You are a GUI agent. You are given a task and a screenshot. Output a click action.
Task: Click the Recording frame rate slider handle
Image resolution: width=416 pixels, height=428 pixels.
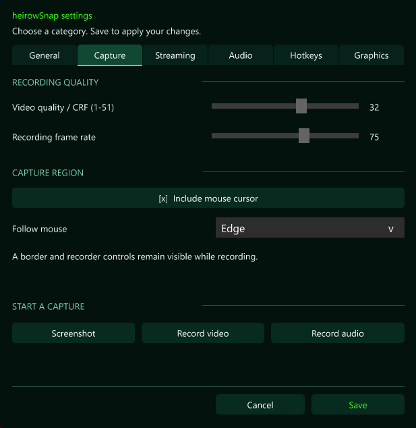tap(304, 136)
